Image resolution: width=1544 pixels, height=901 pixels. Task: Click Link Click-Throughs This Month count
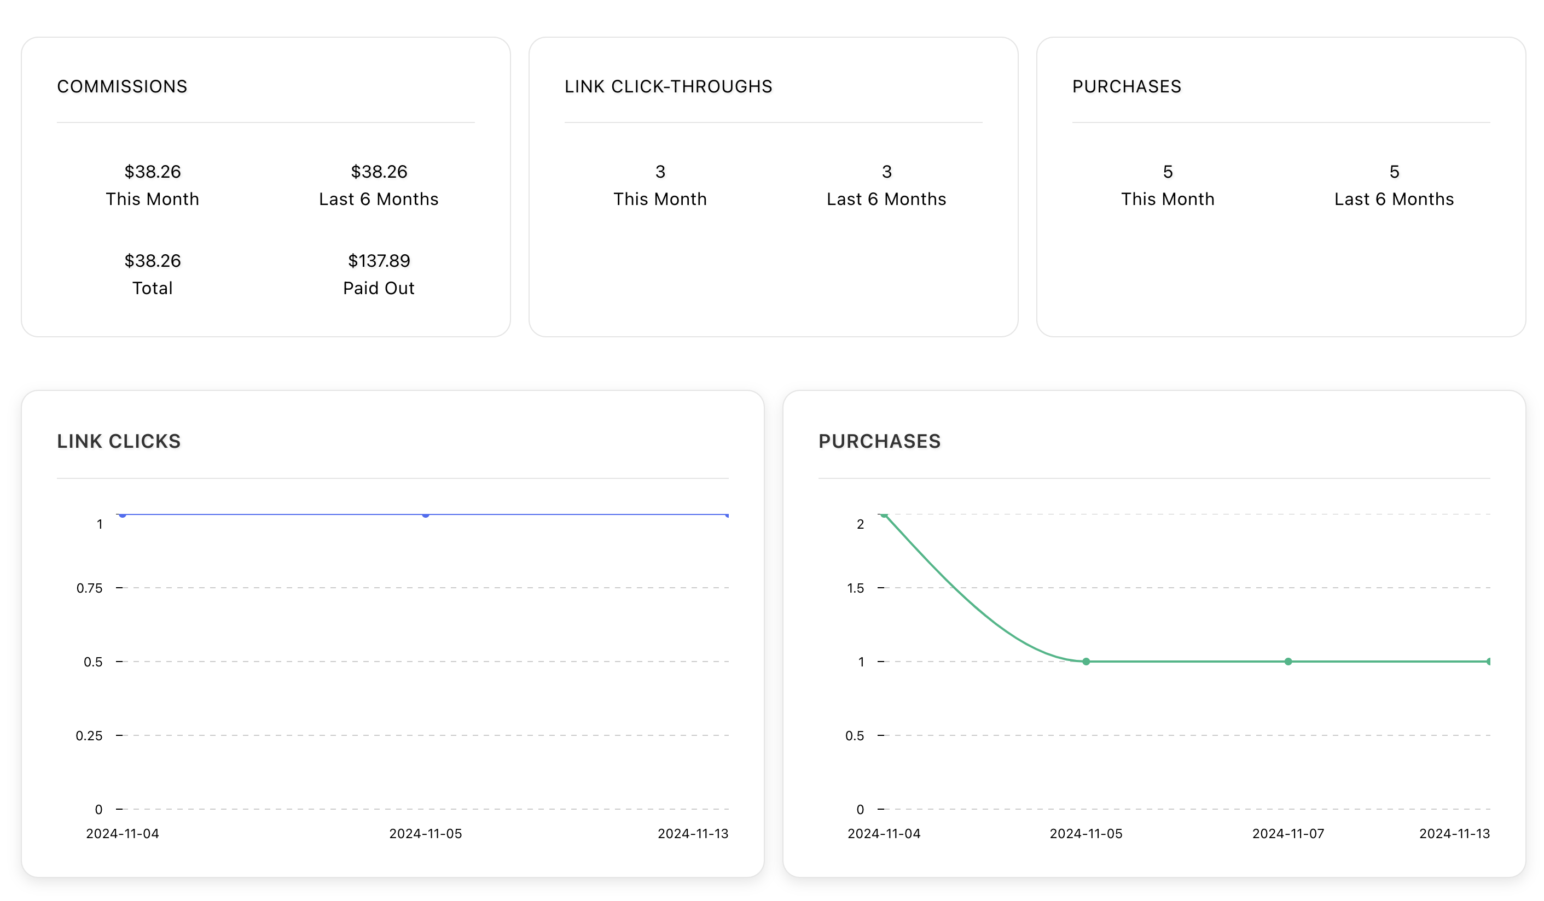[x=660, y=171]
